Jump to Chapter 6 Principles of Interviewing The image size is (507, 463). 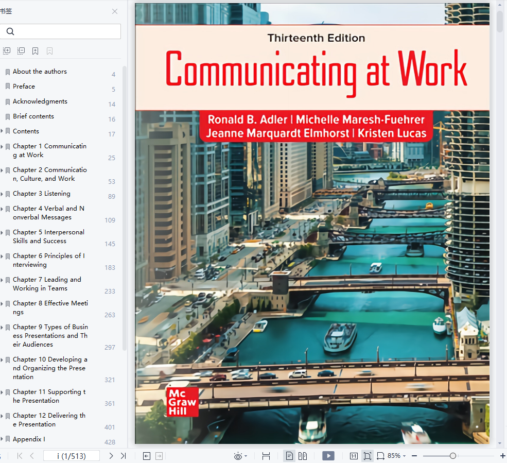(49, 260)
